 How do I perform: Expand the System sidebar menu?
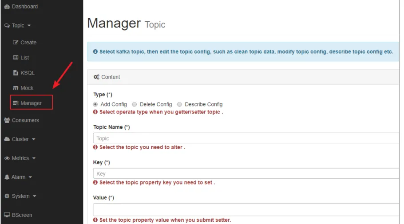point(20,196)
